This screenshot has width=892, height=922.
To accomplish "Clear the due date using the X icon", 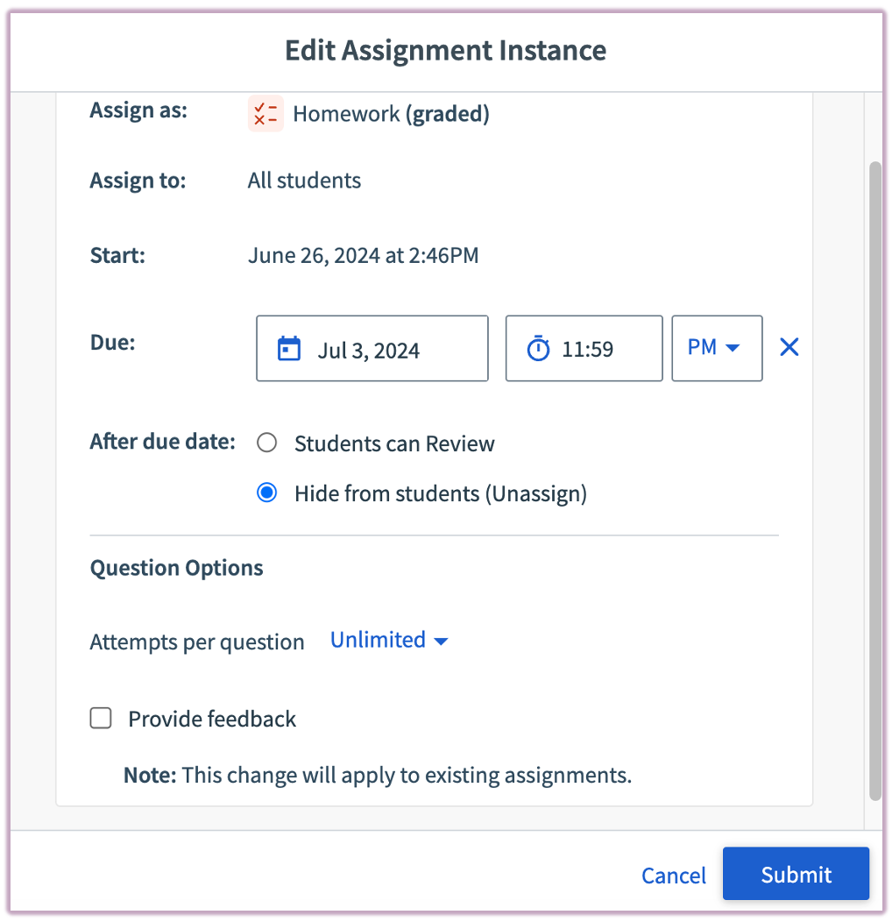I will [x=788, y=347].
